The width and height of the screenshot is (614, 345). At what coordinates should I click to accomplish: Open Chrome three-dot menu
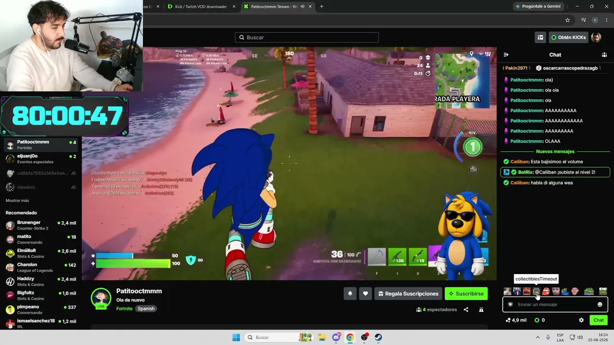607,20
